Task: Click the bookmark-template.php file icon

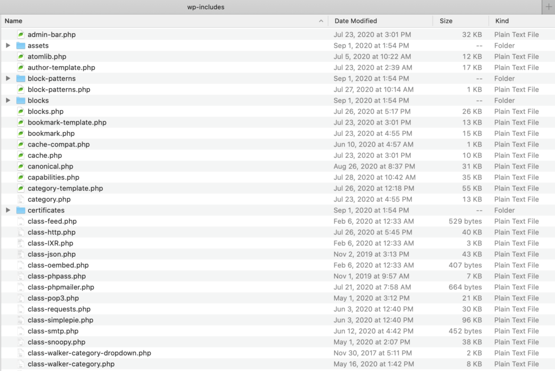Action: pyautogui.click(x=21, y=122)
